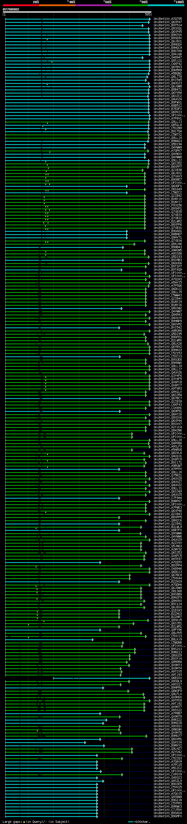Open hit UniRef100_B7EDF0
This screenshot has height=824, width=187.
click(x=168, y=109)
